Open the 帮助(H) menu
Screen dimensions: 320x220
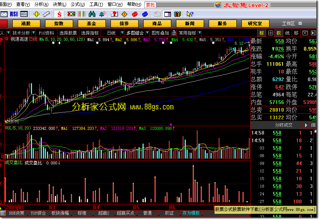pos(134,4)
